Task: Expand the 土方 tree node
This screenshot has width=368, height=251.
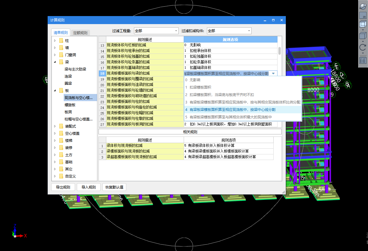Action: (x=55, y=155)
